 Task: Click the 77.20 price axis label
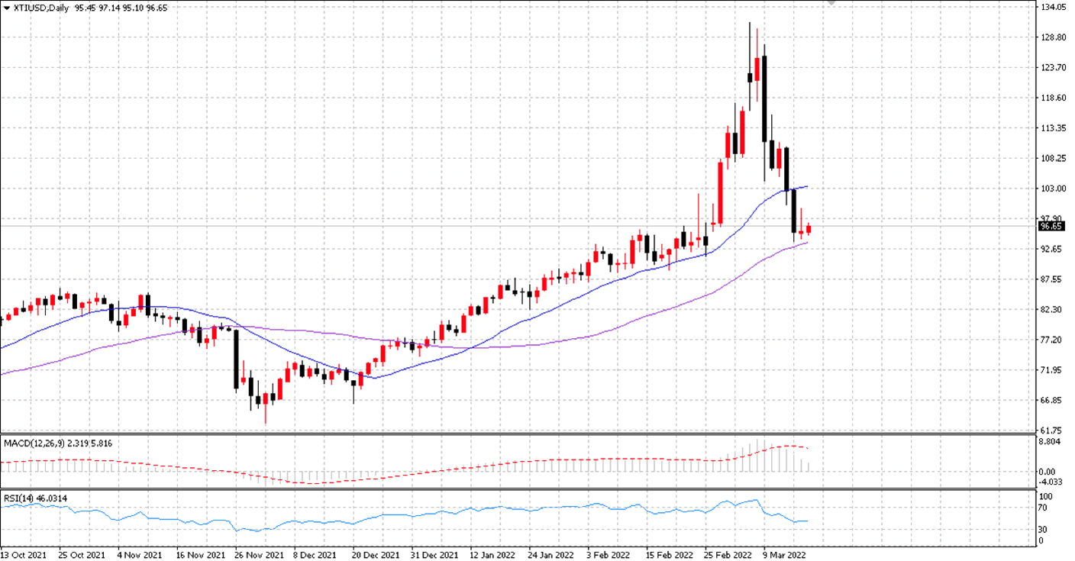pos(1052,340)
